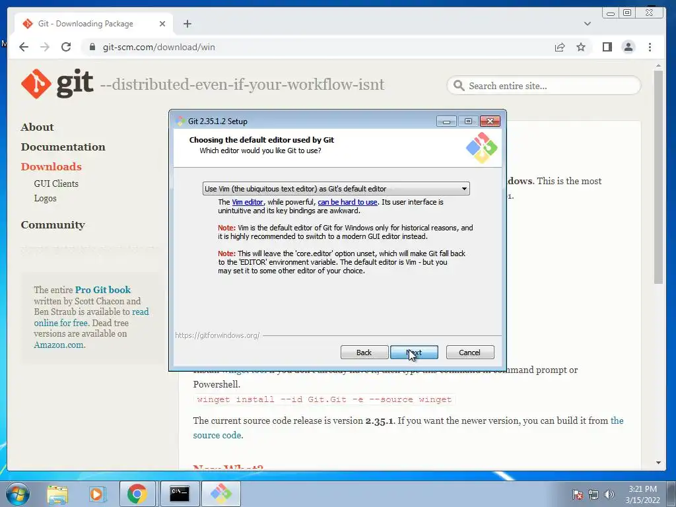Reload the git-scm page

(x=66, y=47)
